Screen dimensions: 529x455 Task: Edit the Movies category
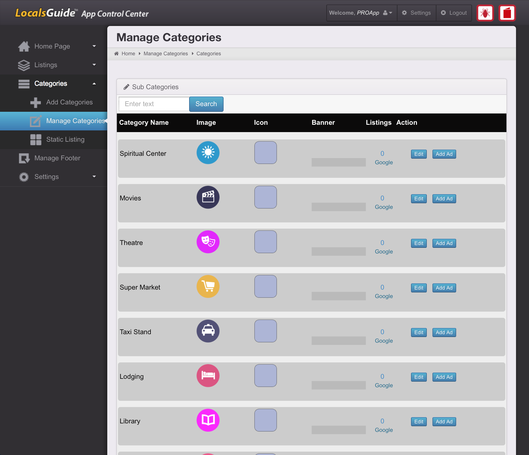coord(419,199)
